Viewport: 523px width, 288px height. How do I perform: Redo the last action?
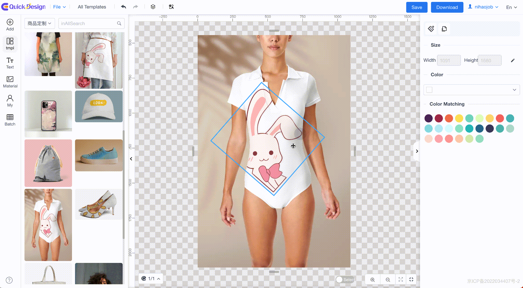pos(136,7)
